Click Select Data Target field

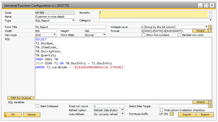click(x=184, y=106)
